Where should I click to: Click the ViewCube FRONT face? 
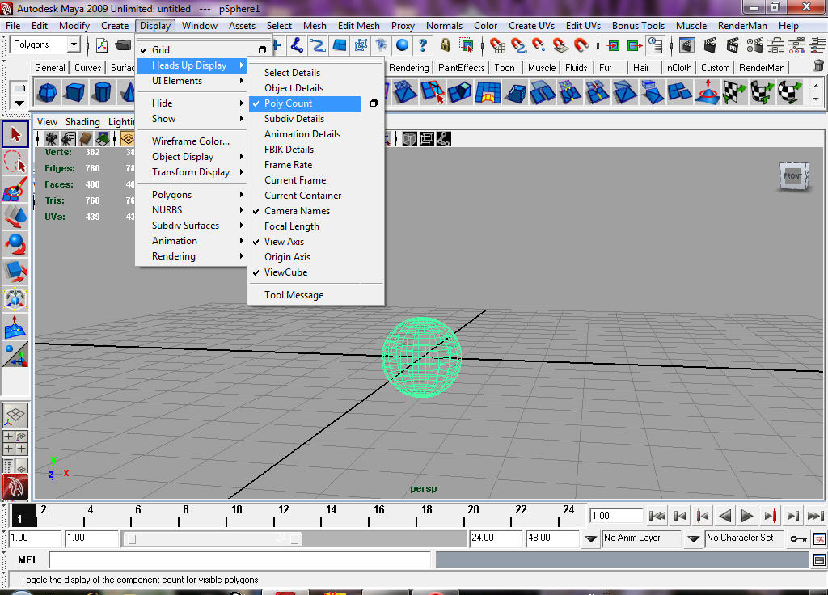[793, 175]
